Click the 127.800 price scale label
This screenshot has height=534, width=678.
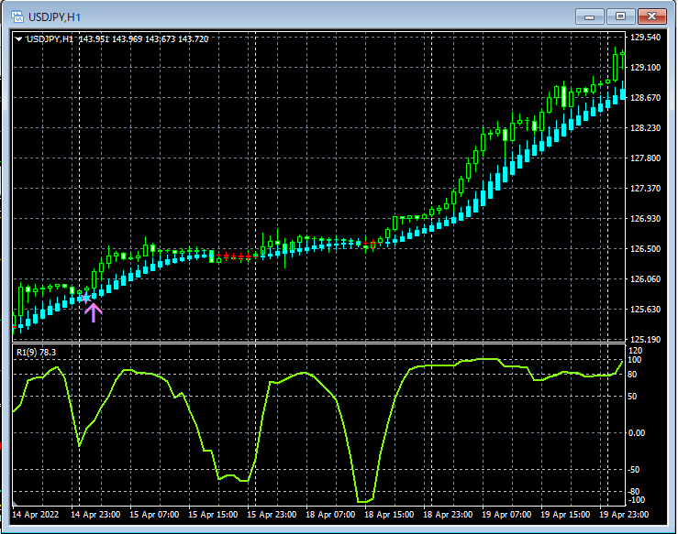(646, 158)
